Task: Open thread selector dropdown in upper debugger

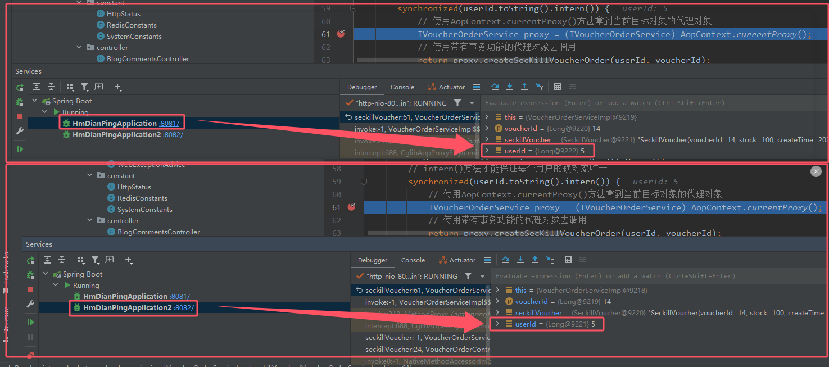Action: tap(472, 103)
